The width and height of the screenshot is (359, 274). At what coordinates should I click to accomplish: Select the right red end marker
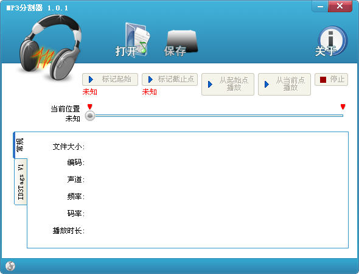click(x=343, y=107)
